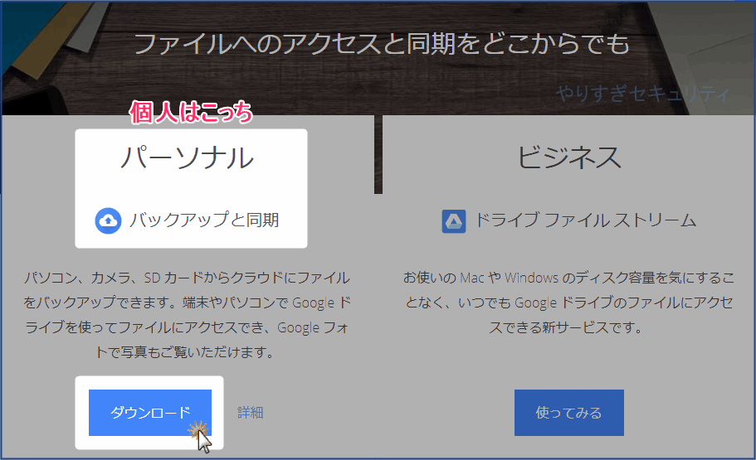
Task: Click the ドライブ ファイル ストリーム product name
Action: [586, 220]
